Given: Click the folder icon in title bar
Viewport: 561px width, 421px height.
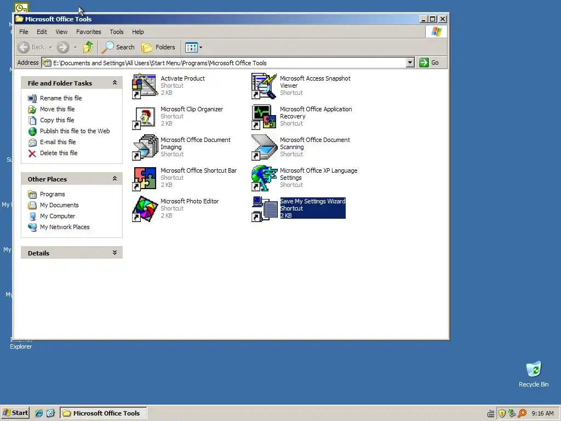Looking at the screenshot, I should click(19, 19).
